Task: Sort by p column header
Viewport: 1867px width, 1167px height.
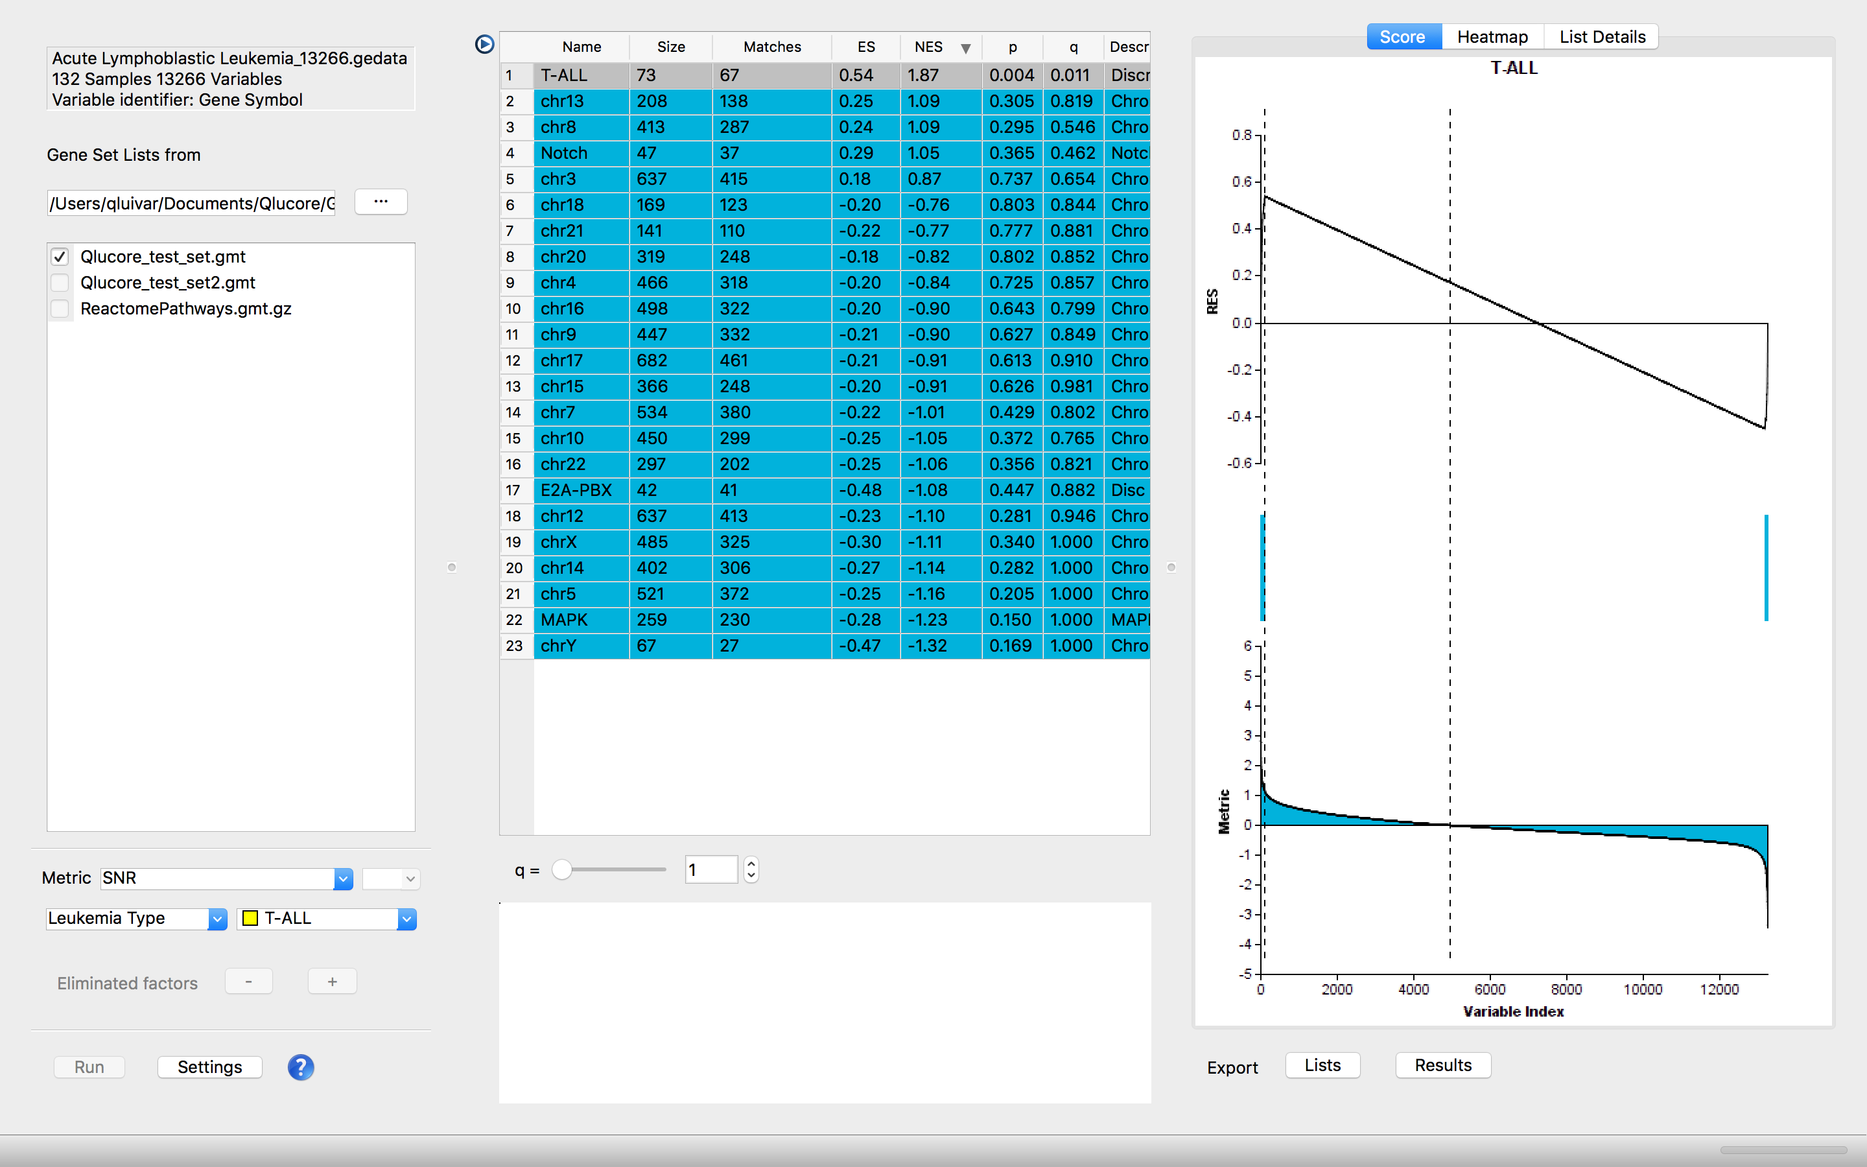Action: pos(1012,47)
